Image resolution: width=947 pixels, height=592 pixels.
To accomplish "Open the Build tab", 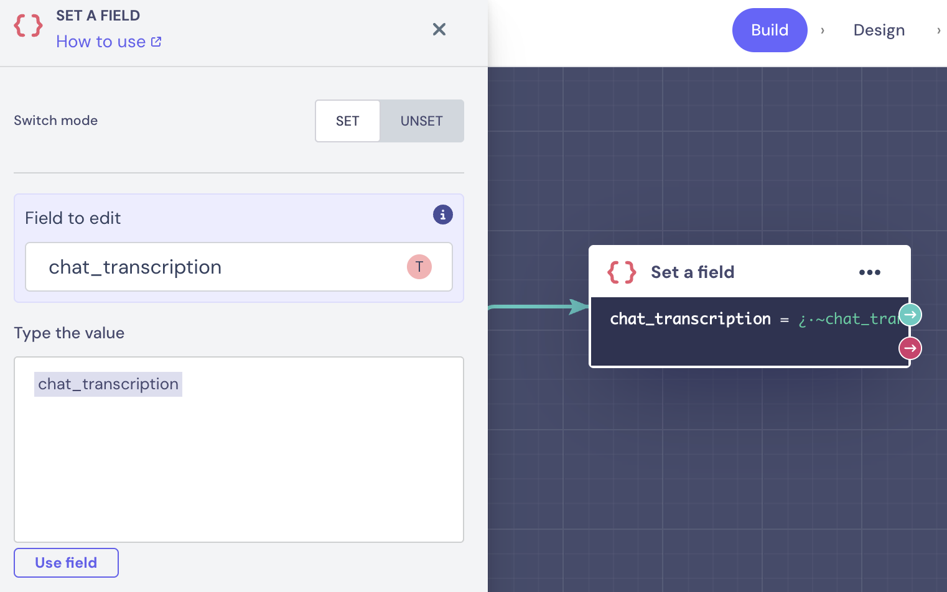I will click(x=769, y=30).
